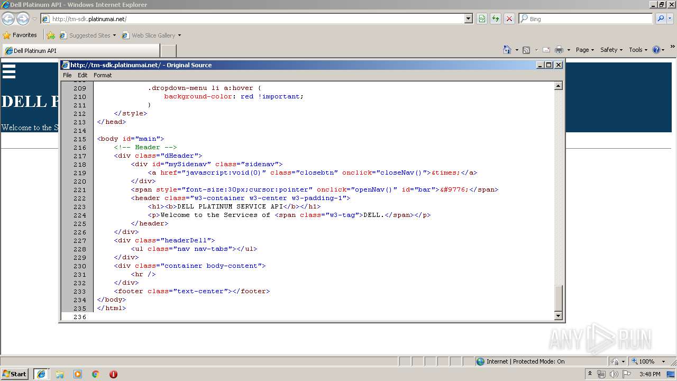Screen dimensions: 677x381
Task: Click the Show Desktop tray icon
Action: [672, 374]
